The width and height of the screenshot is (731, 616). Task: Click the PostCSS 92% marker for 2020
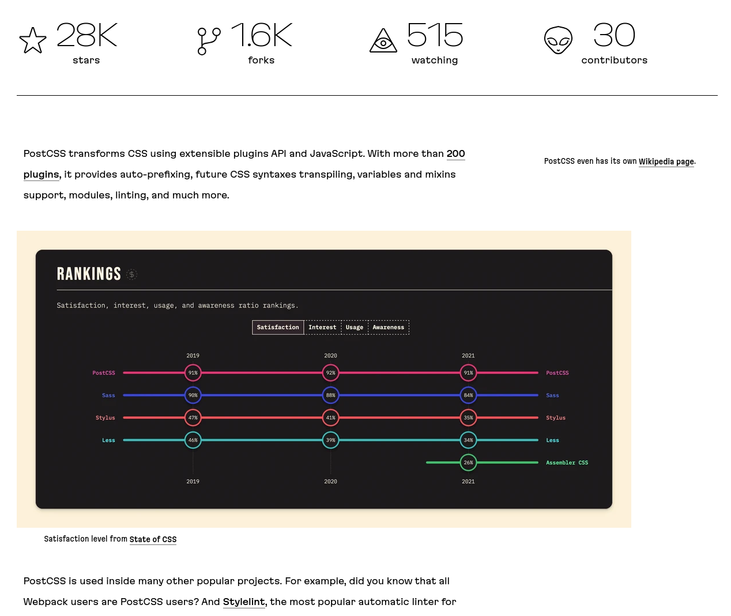(x=331, y=373)
